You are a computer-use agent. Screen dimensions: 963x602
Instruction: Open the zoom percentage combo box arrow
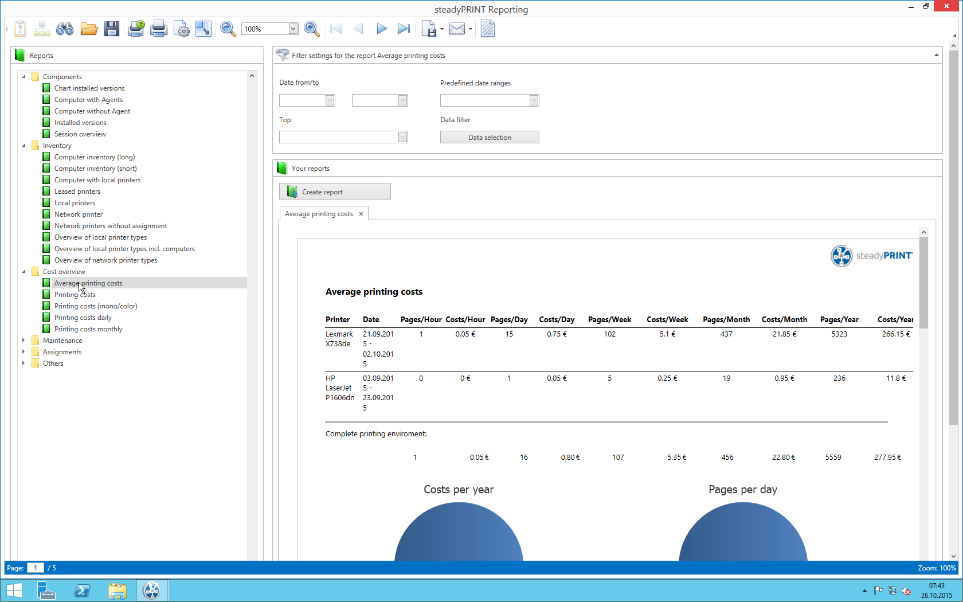click(293, 29)
